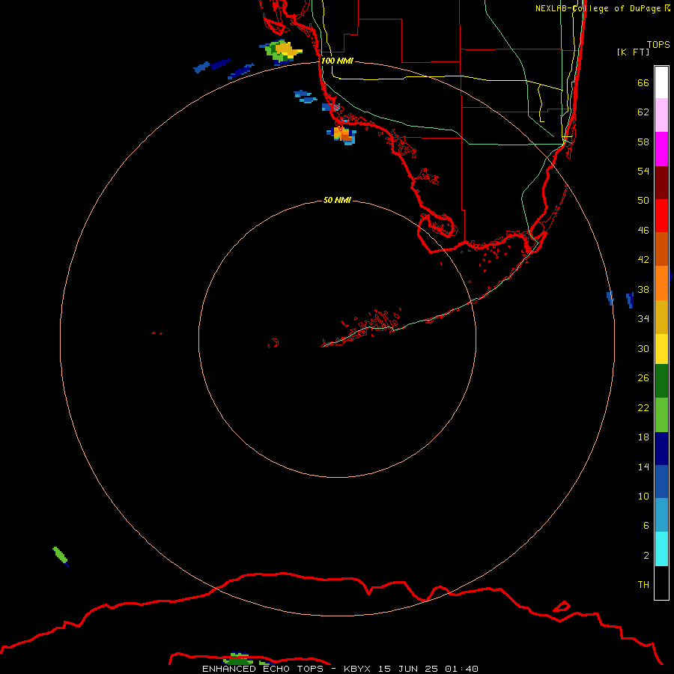The image size is (674, 674).
Task: Pick the light blue legend swatch near 6
Action: 661,515
